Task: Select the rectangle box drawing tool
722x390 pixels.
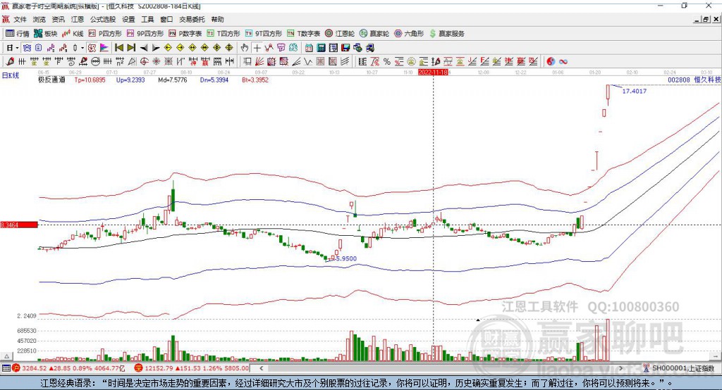Action: tap(247, 61)
